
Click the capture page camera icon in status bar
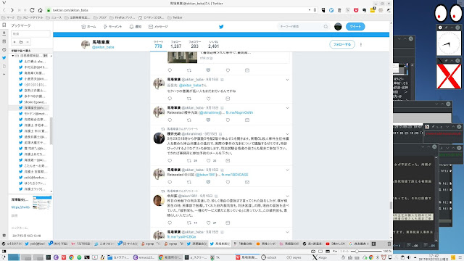point(313,252)
